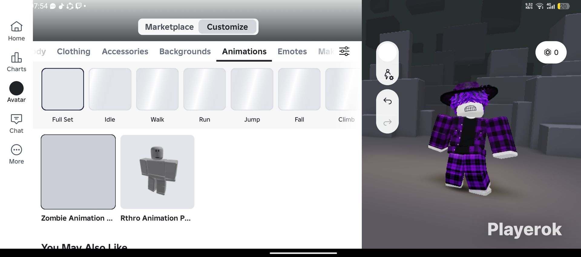This screenshot has width=581, height=257.
Task: Switch to the Marketplace view
Action: [169, 27]
